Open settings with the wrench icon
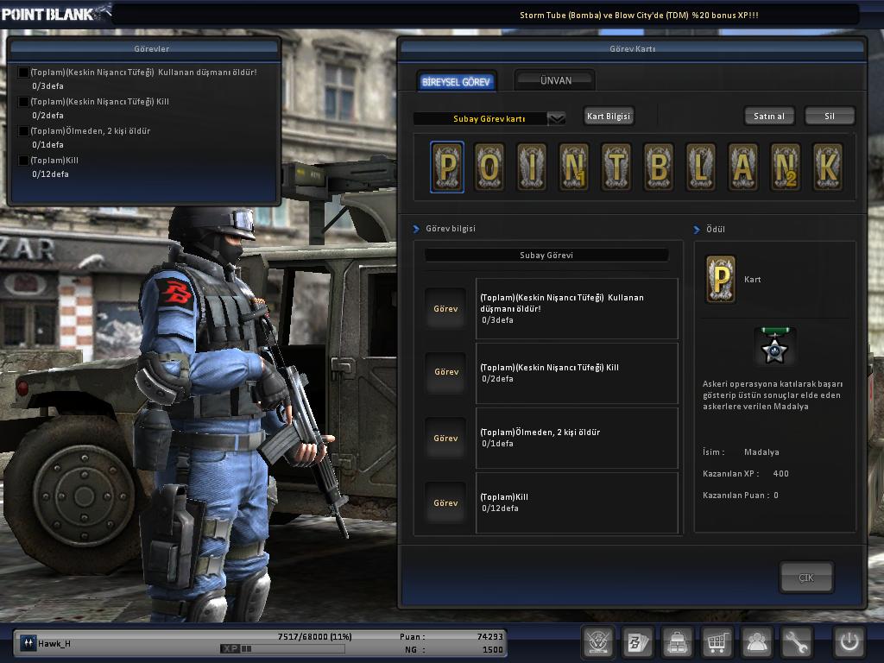Viewport: 884px width, 663px height. (797, 642)
